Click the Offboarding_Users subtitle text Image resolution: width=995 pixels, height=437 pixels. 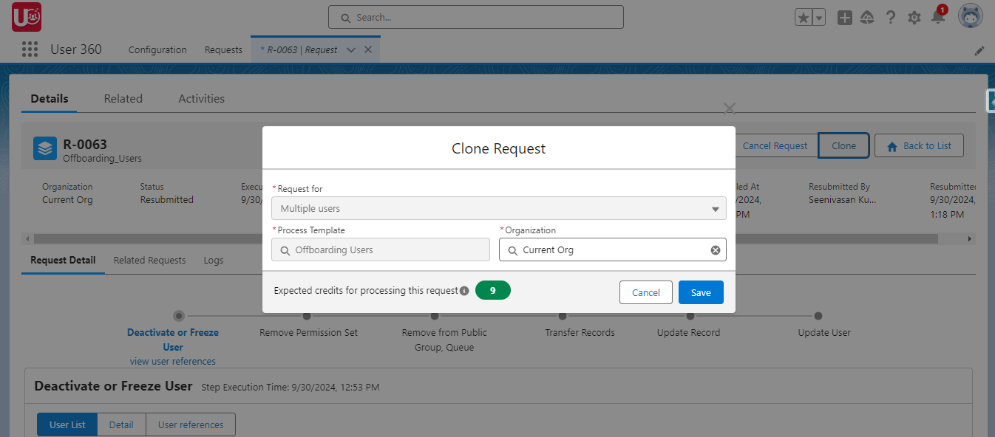tap(102, 158)
